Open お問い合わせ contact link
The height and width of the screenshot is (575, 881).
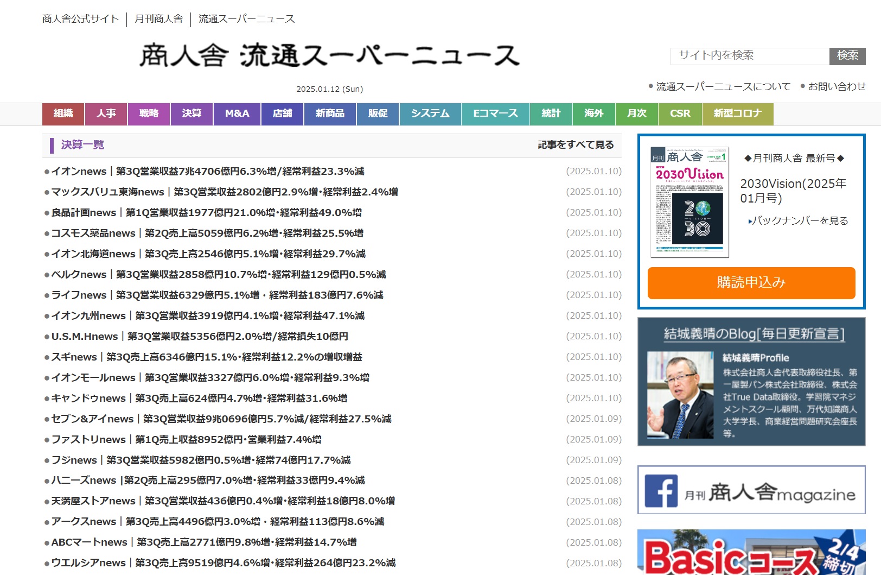[837, 86]
